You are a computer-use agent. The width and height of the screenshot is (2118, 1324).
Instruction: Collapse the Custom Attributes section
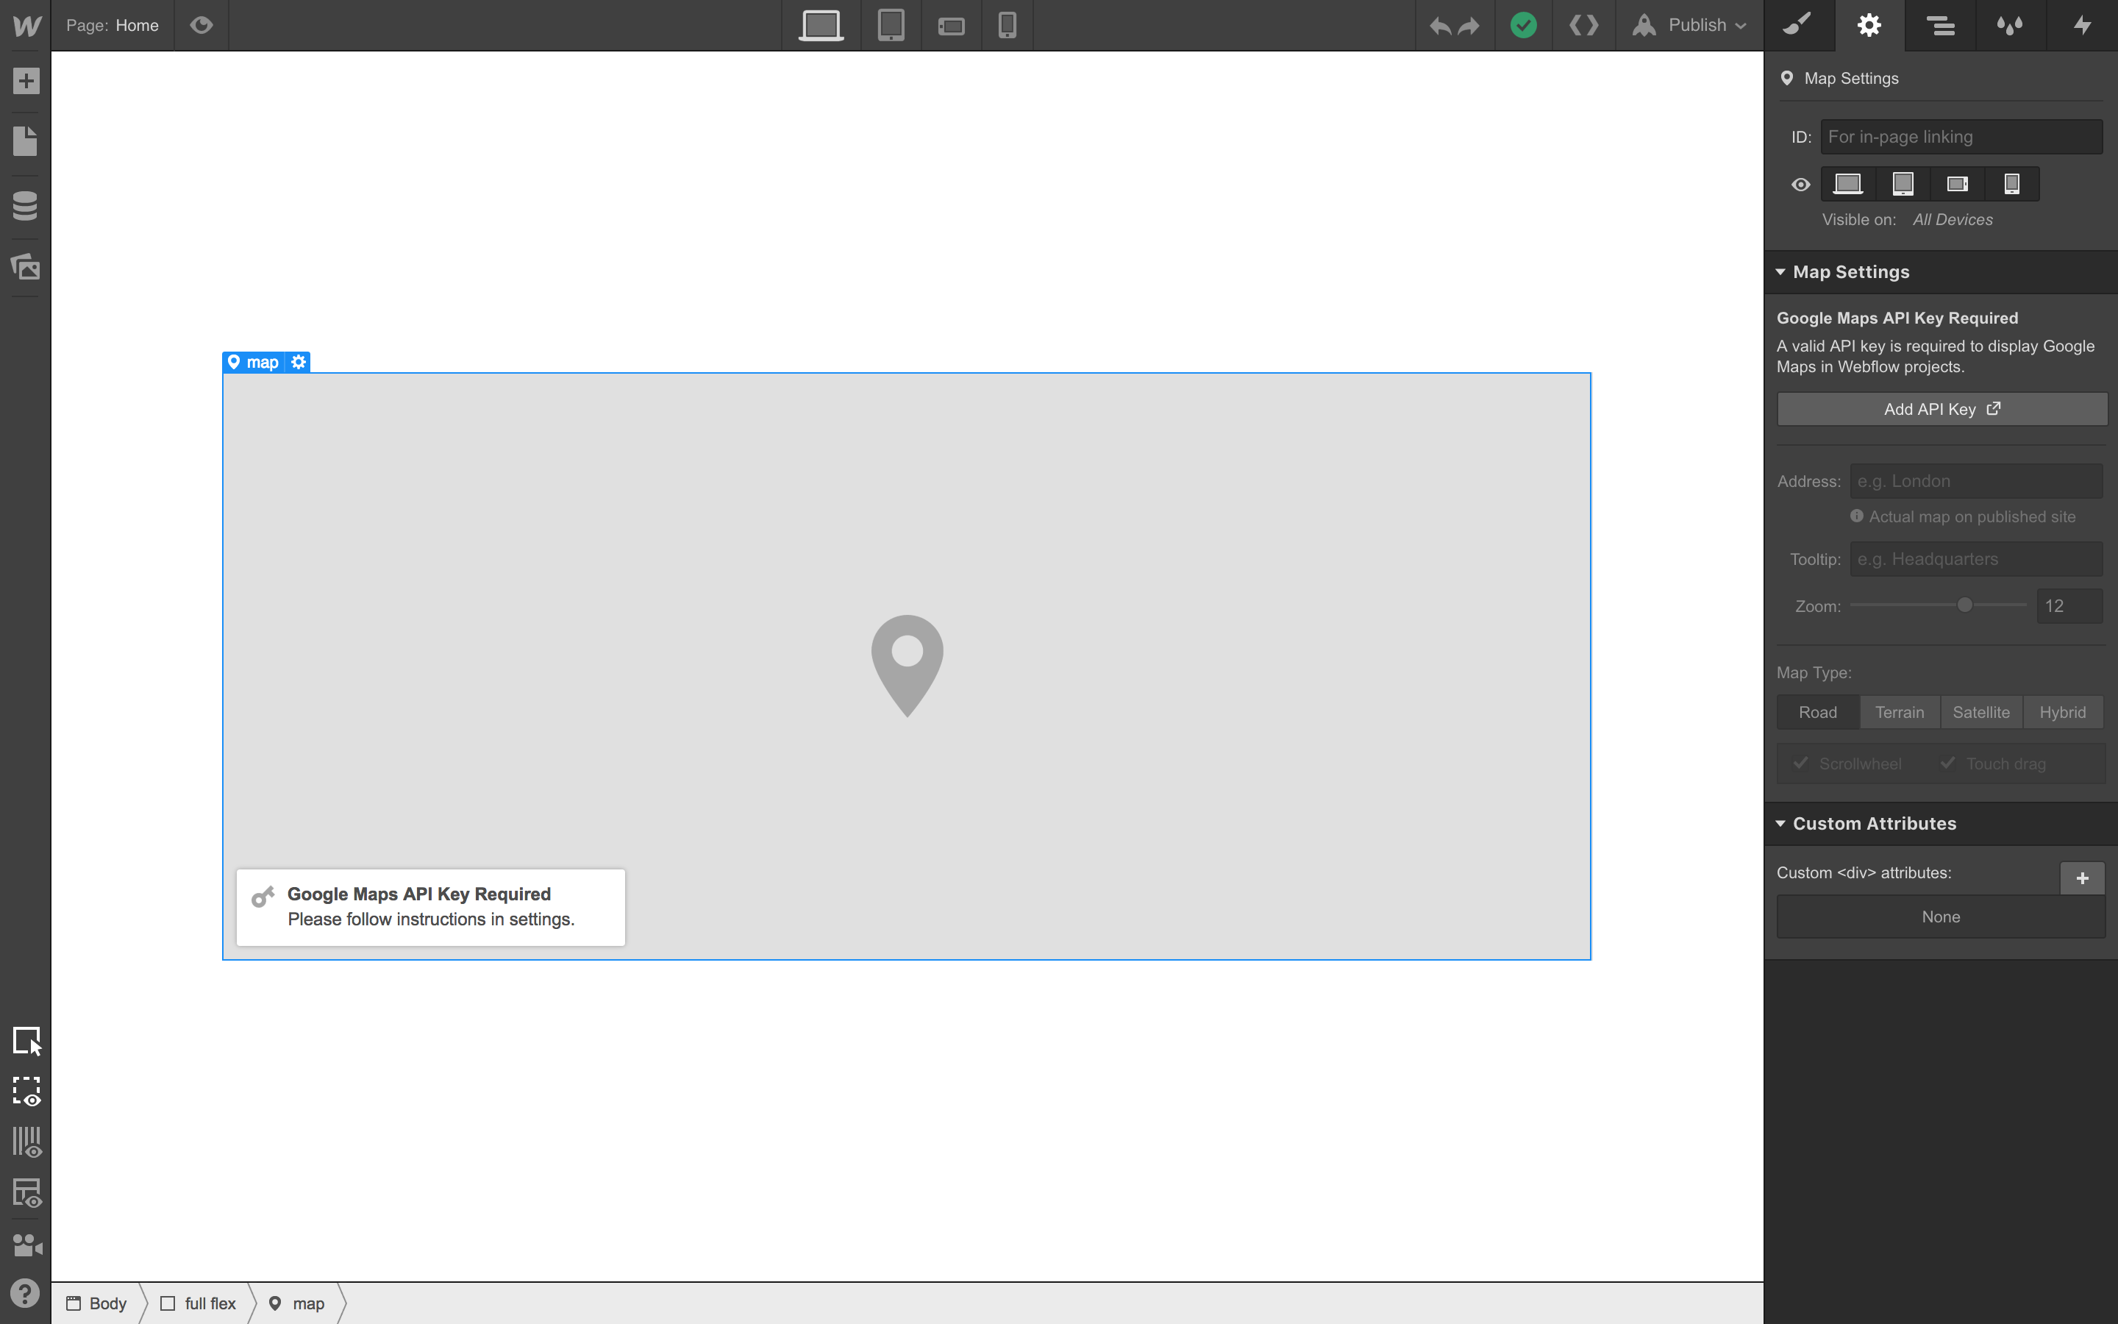pyautogui.click(x=1873, y=823)
